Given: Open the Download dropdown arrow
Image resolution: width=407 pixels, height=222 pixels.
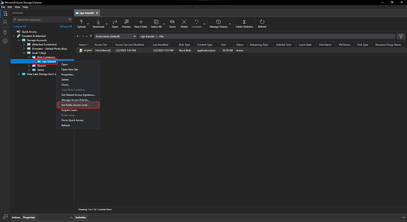Looking at the screenshot, I should click(x=107, y=24).
